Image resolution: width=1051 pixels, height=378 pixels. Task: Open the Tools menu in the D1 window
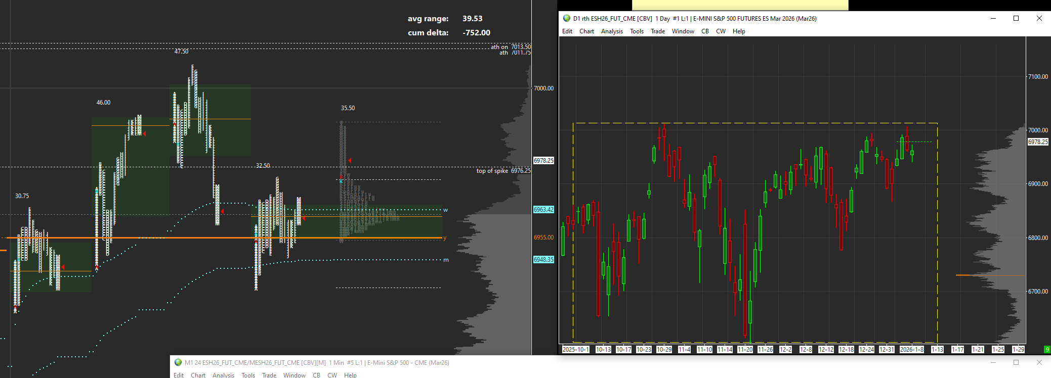point(637,31)
